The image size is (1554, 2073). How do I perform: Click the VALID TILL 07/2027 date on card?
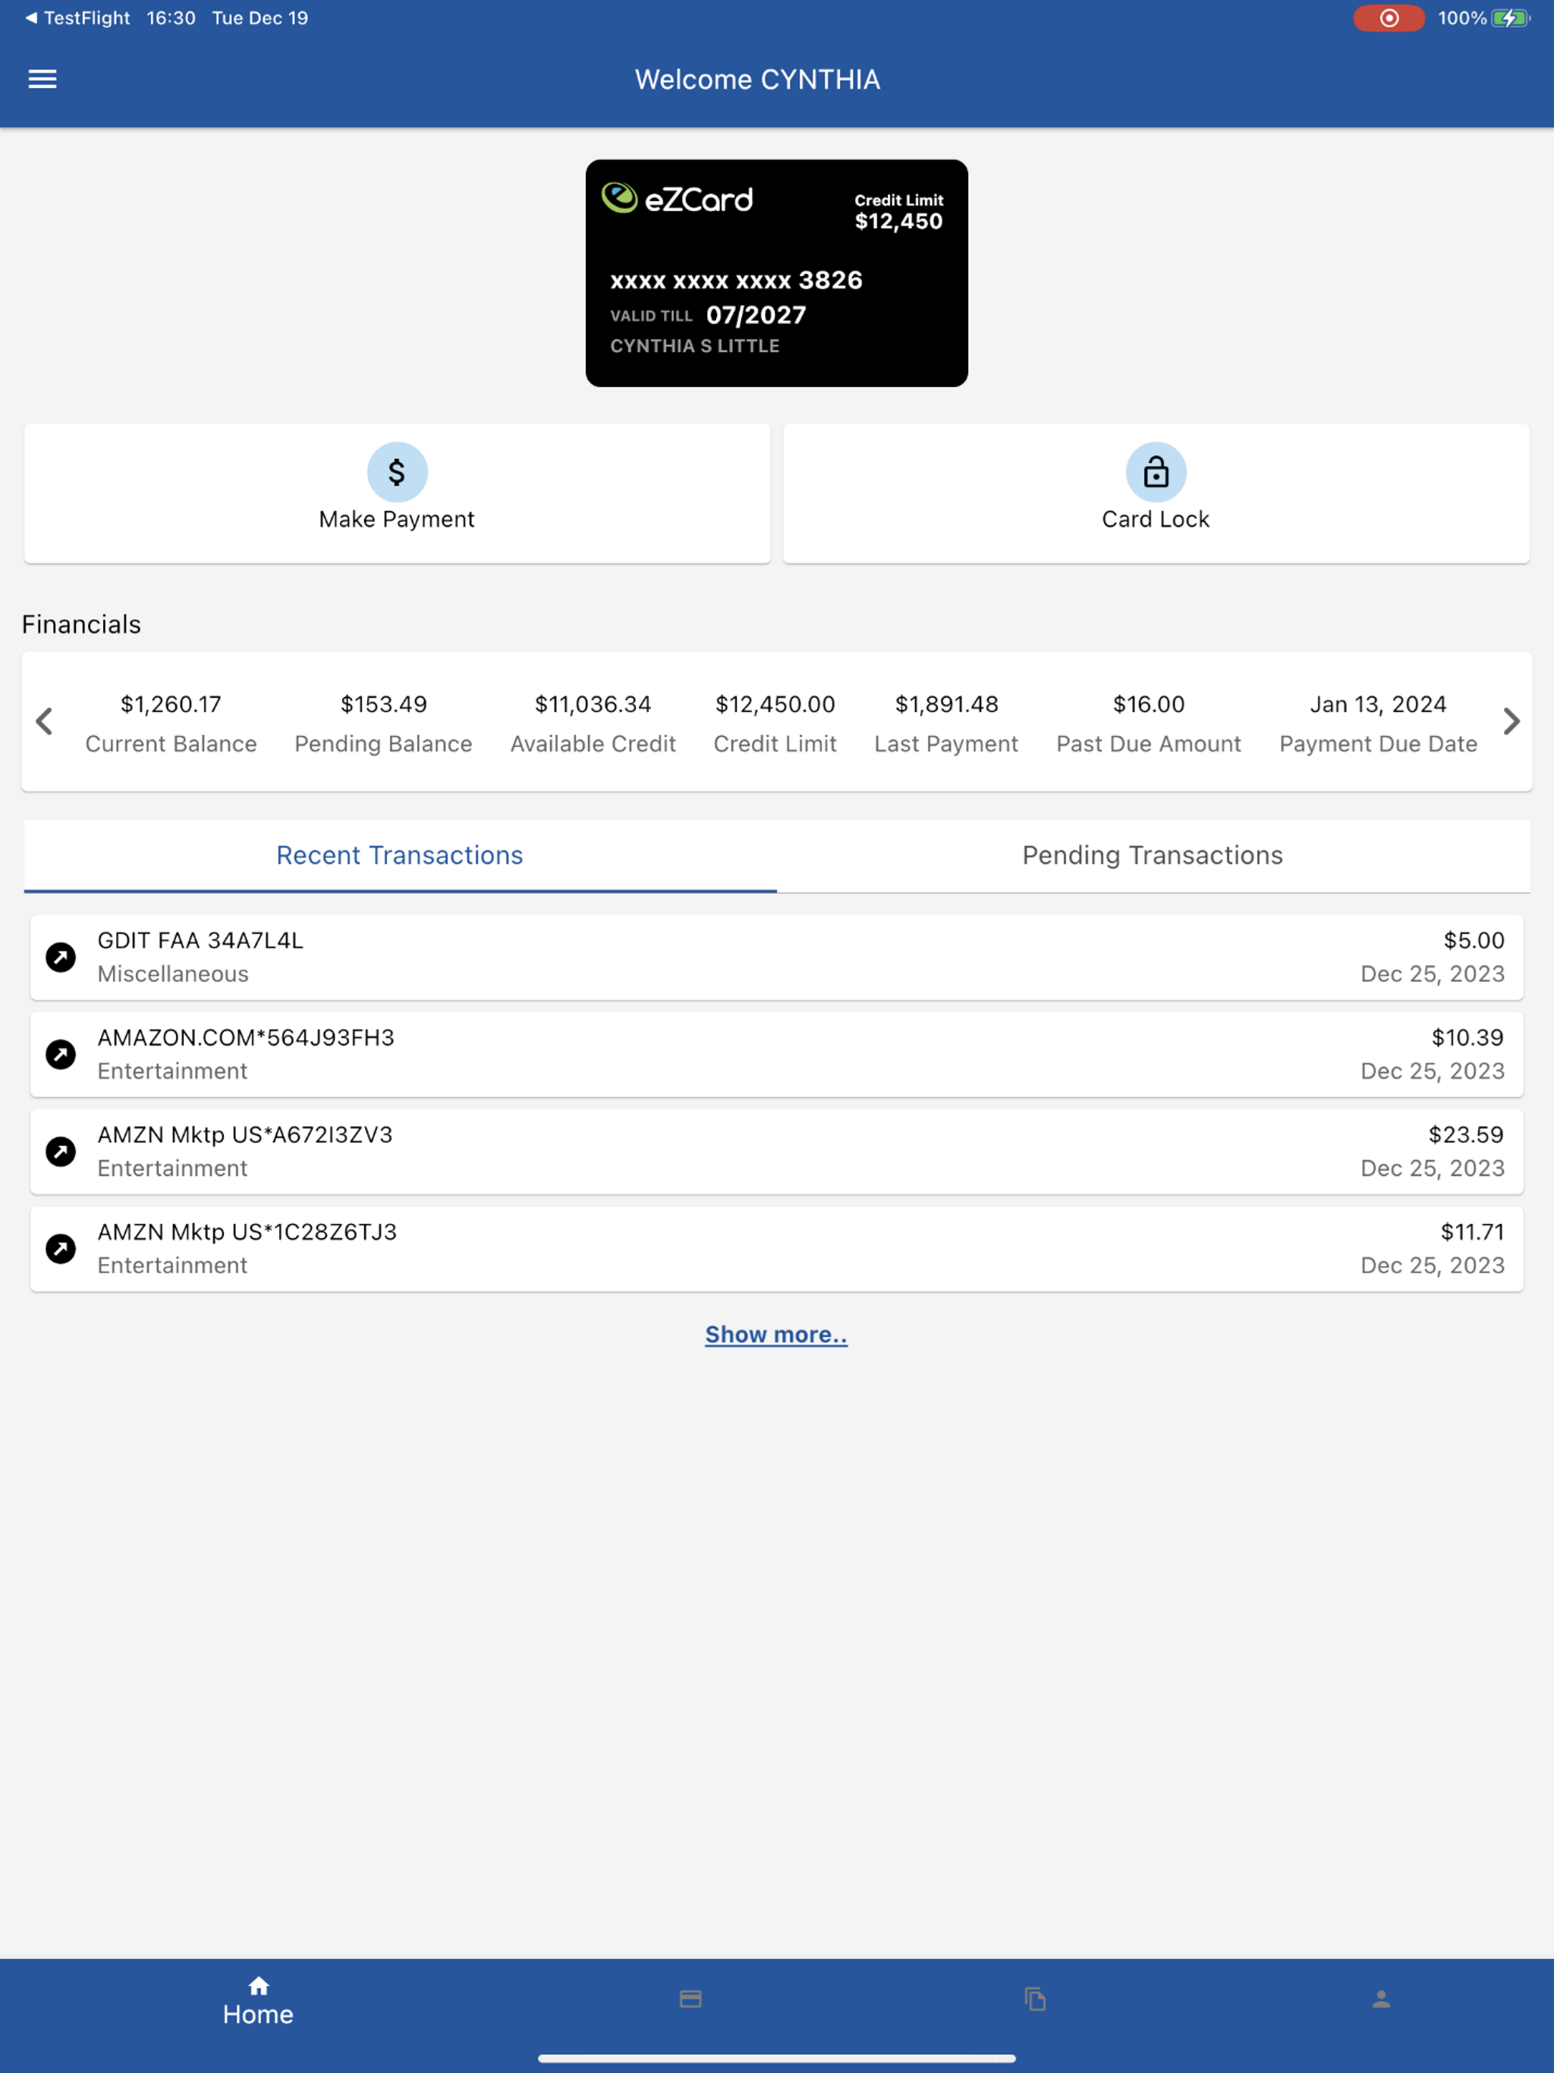[x=708, y=315]
